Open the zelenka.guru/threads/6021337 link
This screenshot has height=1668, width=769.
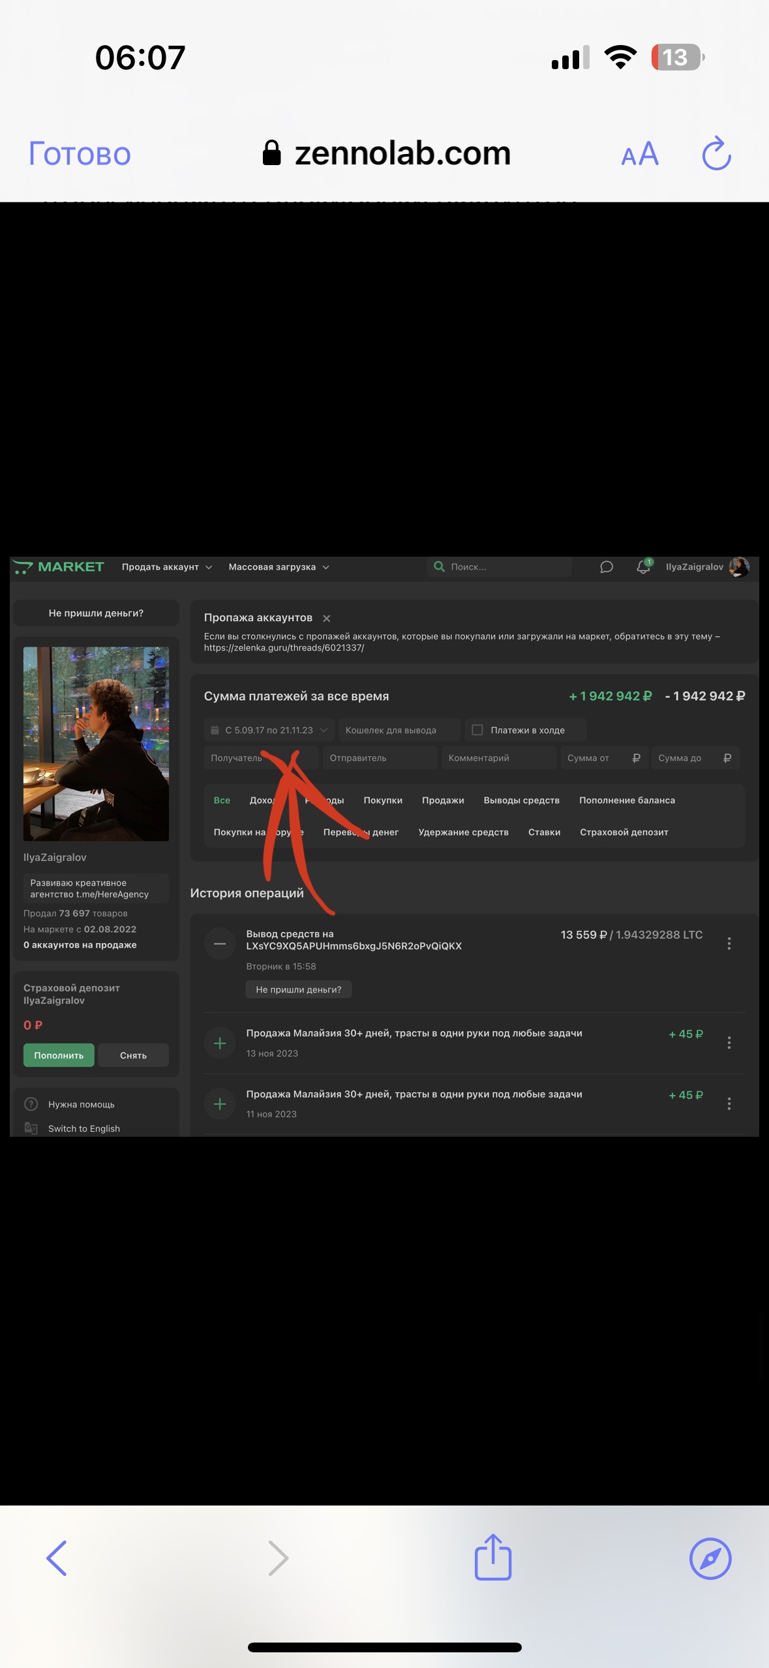(x=284, y=648)
